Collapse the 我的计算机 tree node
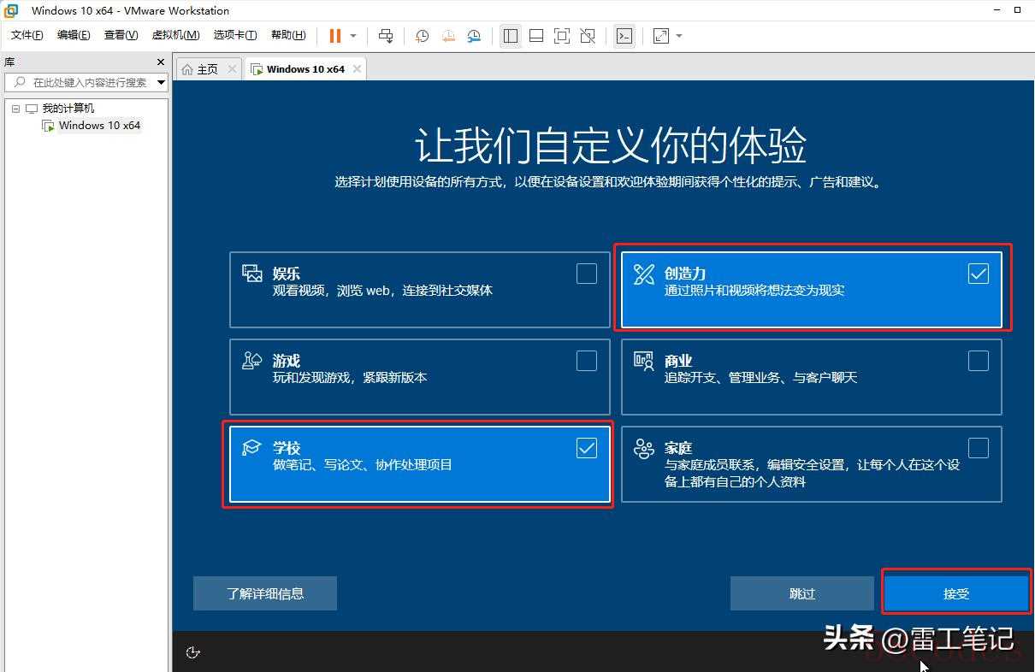Image resolution: width=1035 pixels, height=672 pixels. pyautogui.click(x=15, y=109)
